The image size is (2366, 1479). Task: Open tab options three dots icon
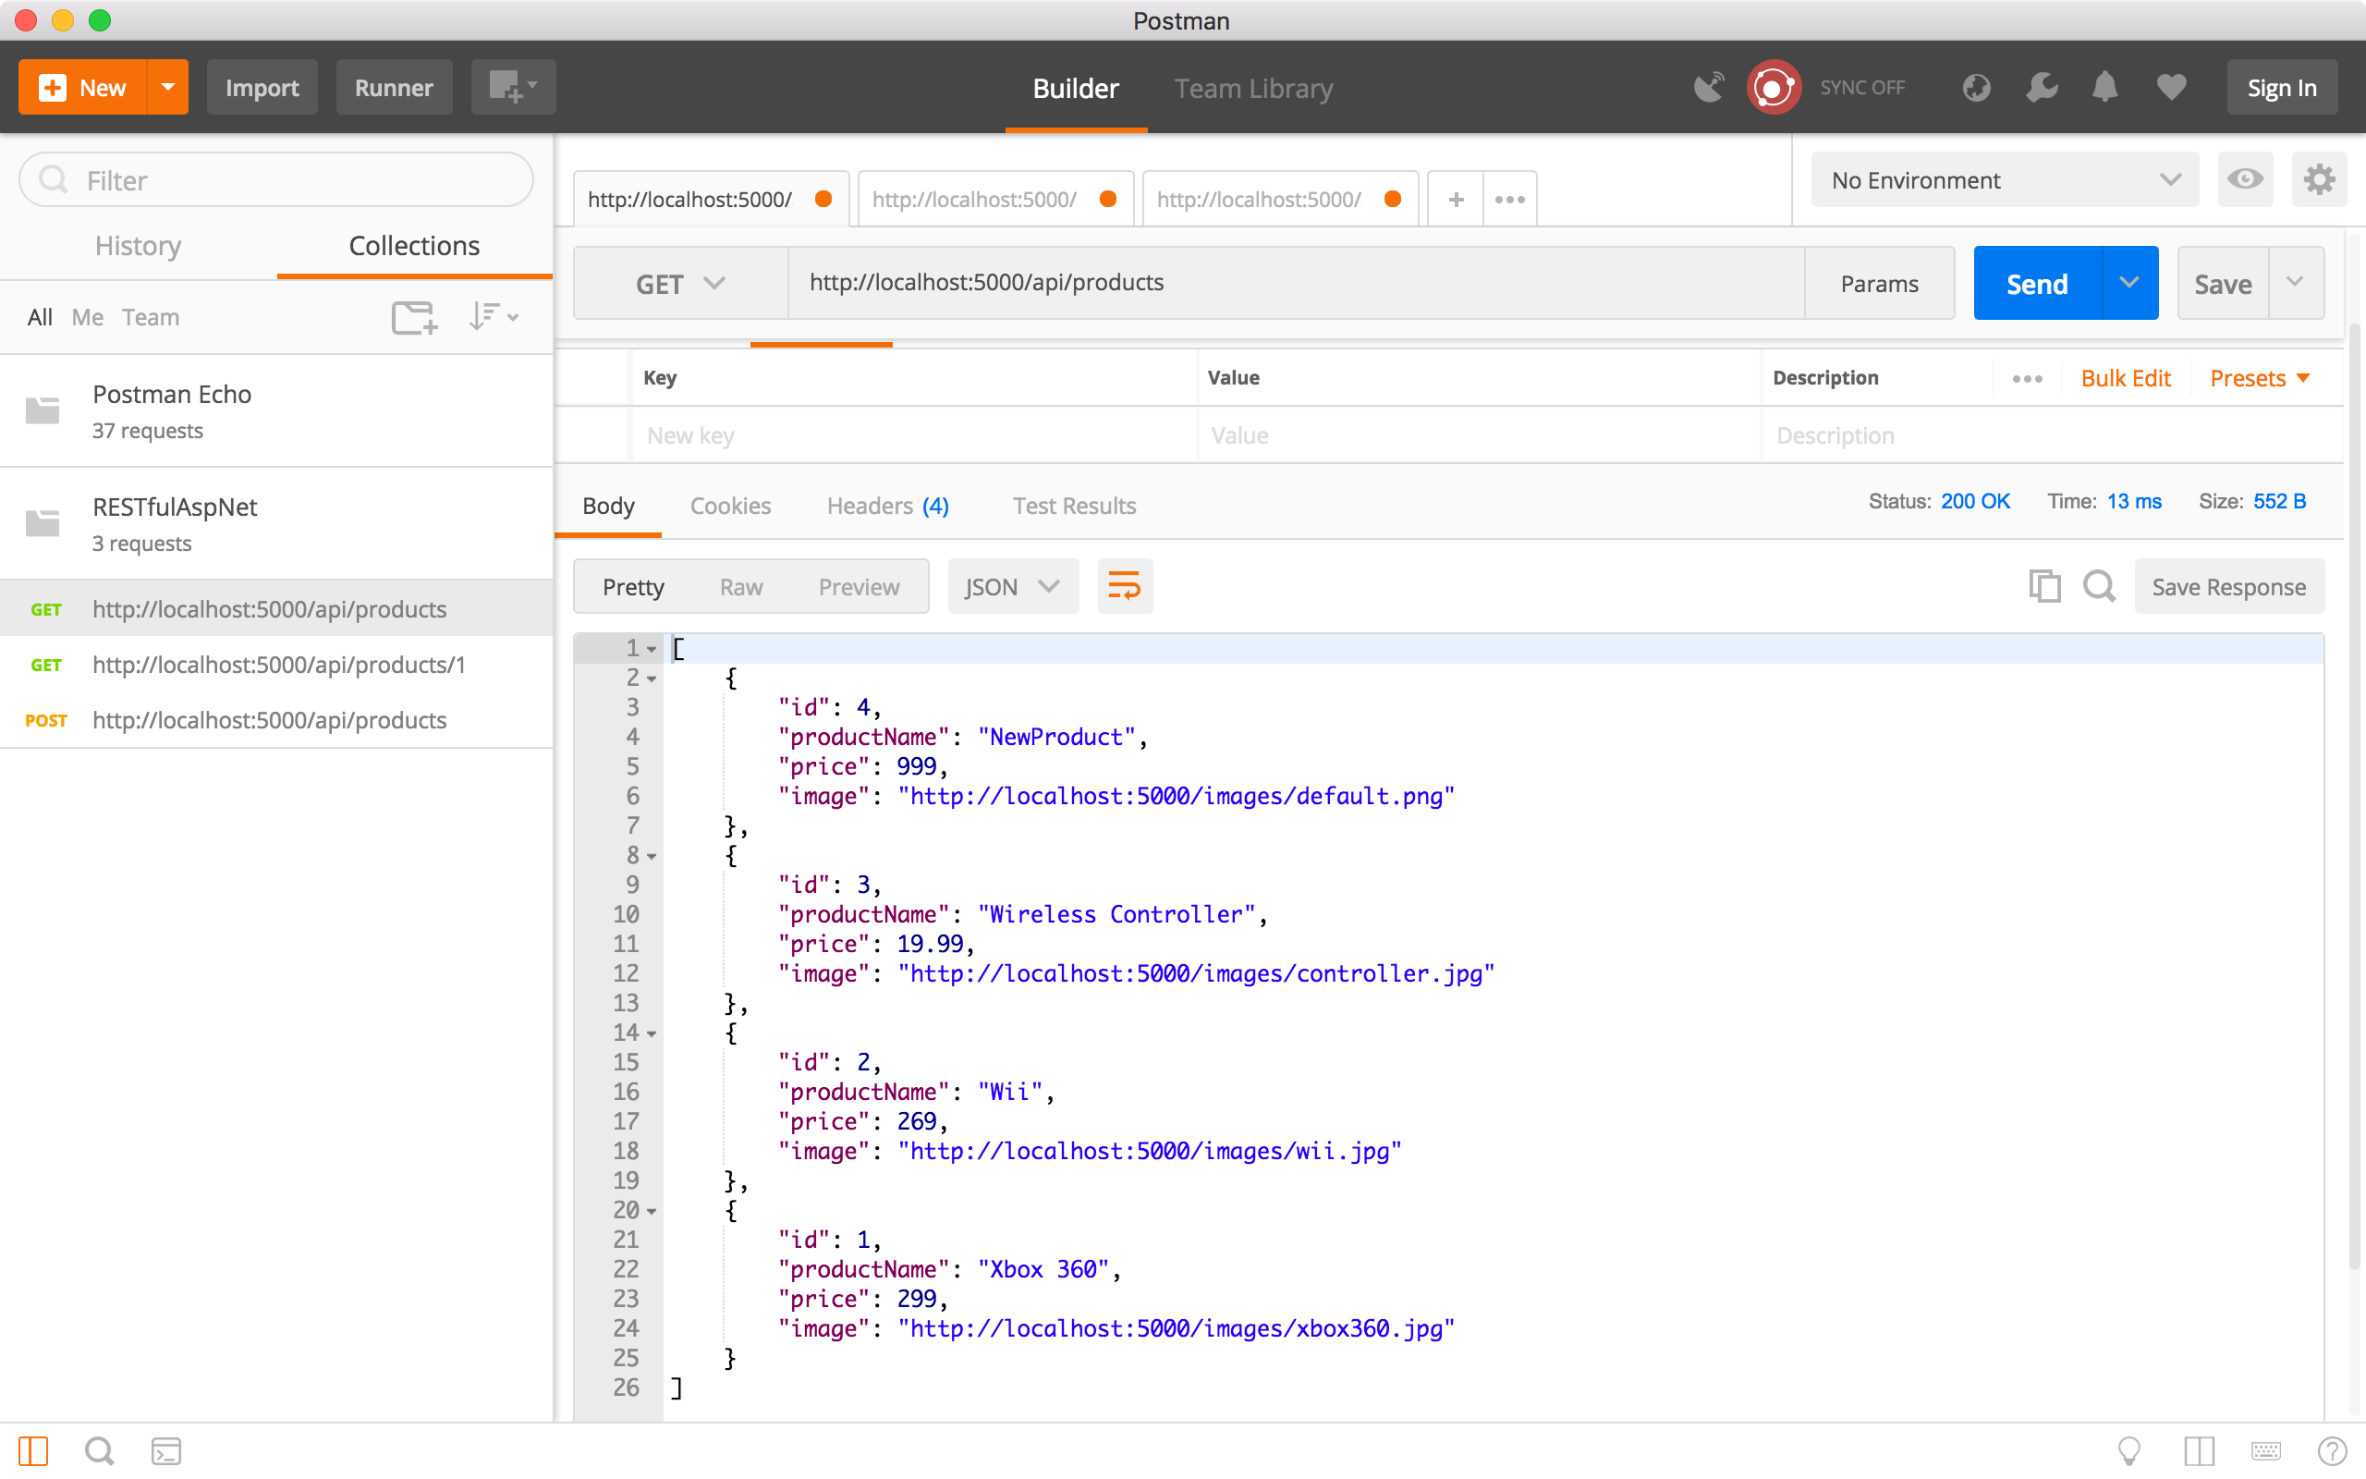pos(1509,199)
